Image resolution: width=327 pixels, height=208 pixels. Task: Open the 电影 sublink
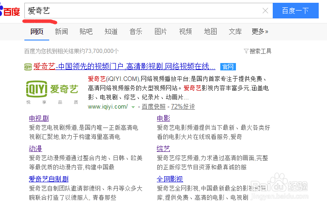tap(163, 118)
